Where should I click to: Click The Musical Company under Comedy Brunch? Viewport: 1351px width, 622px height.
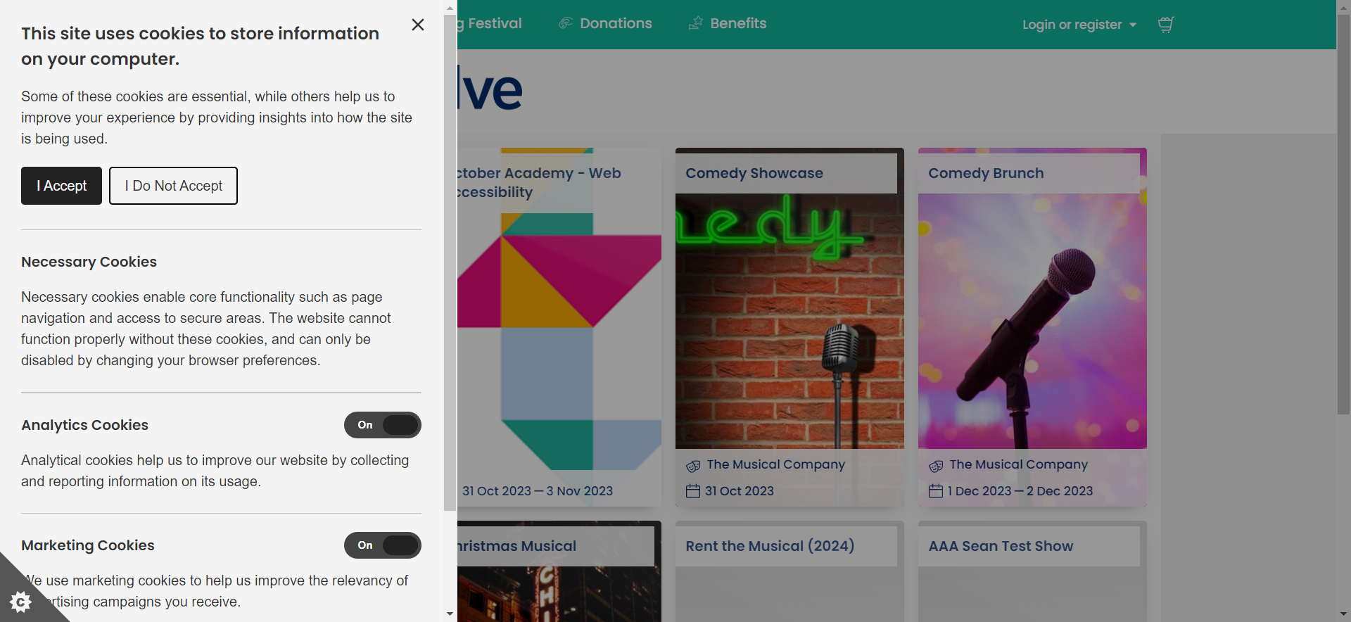(1018, 464)
